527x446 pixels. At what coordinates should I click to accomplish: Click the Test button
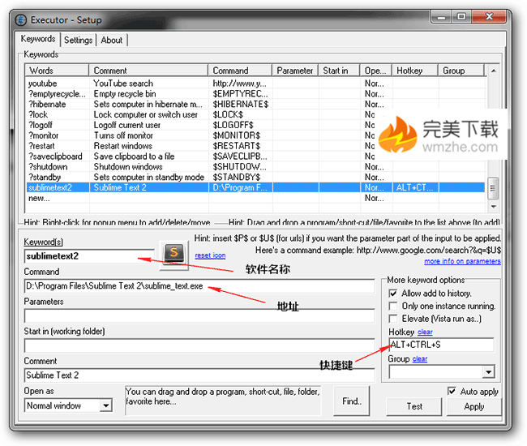click(414, 407)
